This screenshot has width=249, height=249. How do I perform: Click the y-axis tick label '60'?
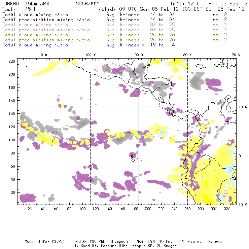13,166
